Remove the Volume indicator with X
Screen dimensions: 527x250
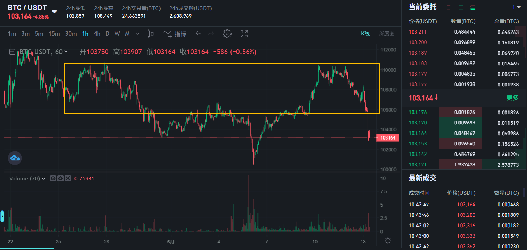coord(68,178)
